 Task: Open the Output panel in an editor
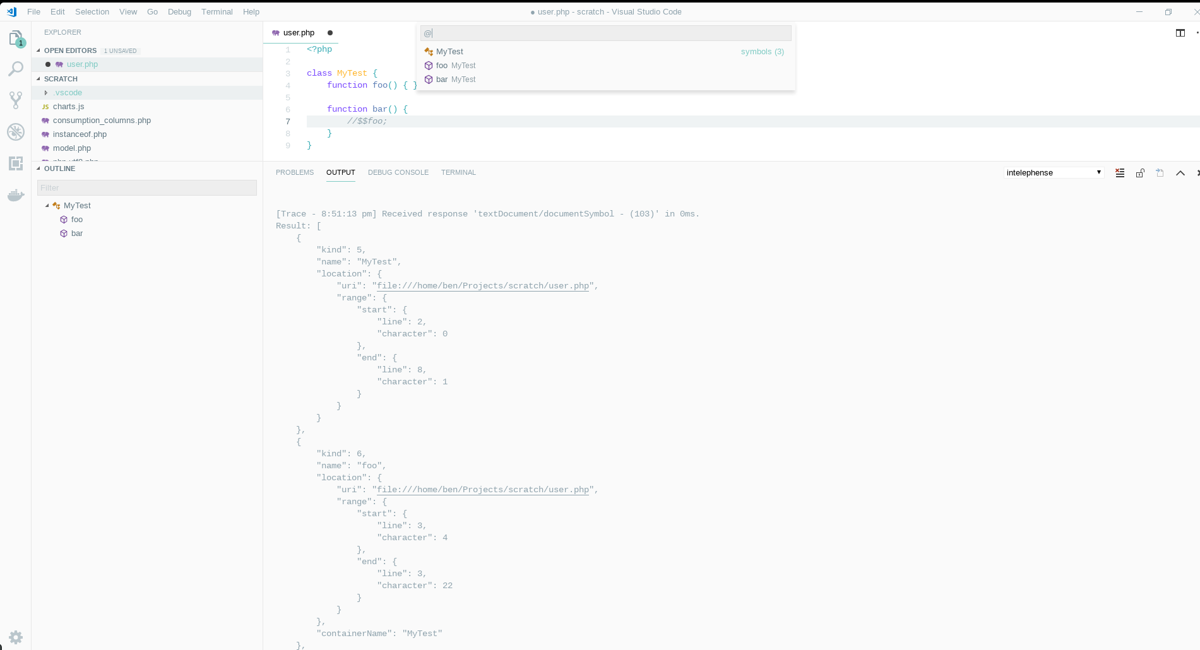(1160, 172)
